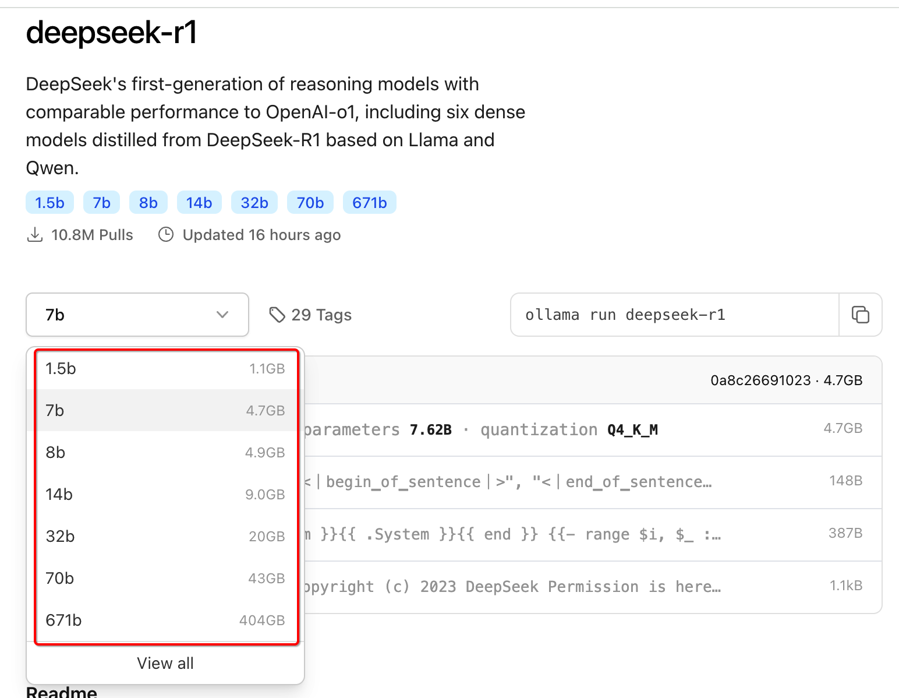The width and height of the screenshot is (899, 698).
Task: Click the Readme heading
Action: 62,692
